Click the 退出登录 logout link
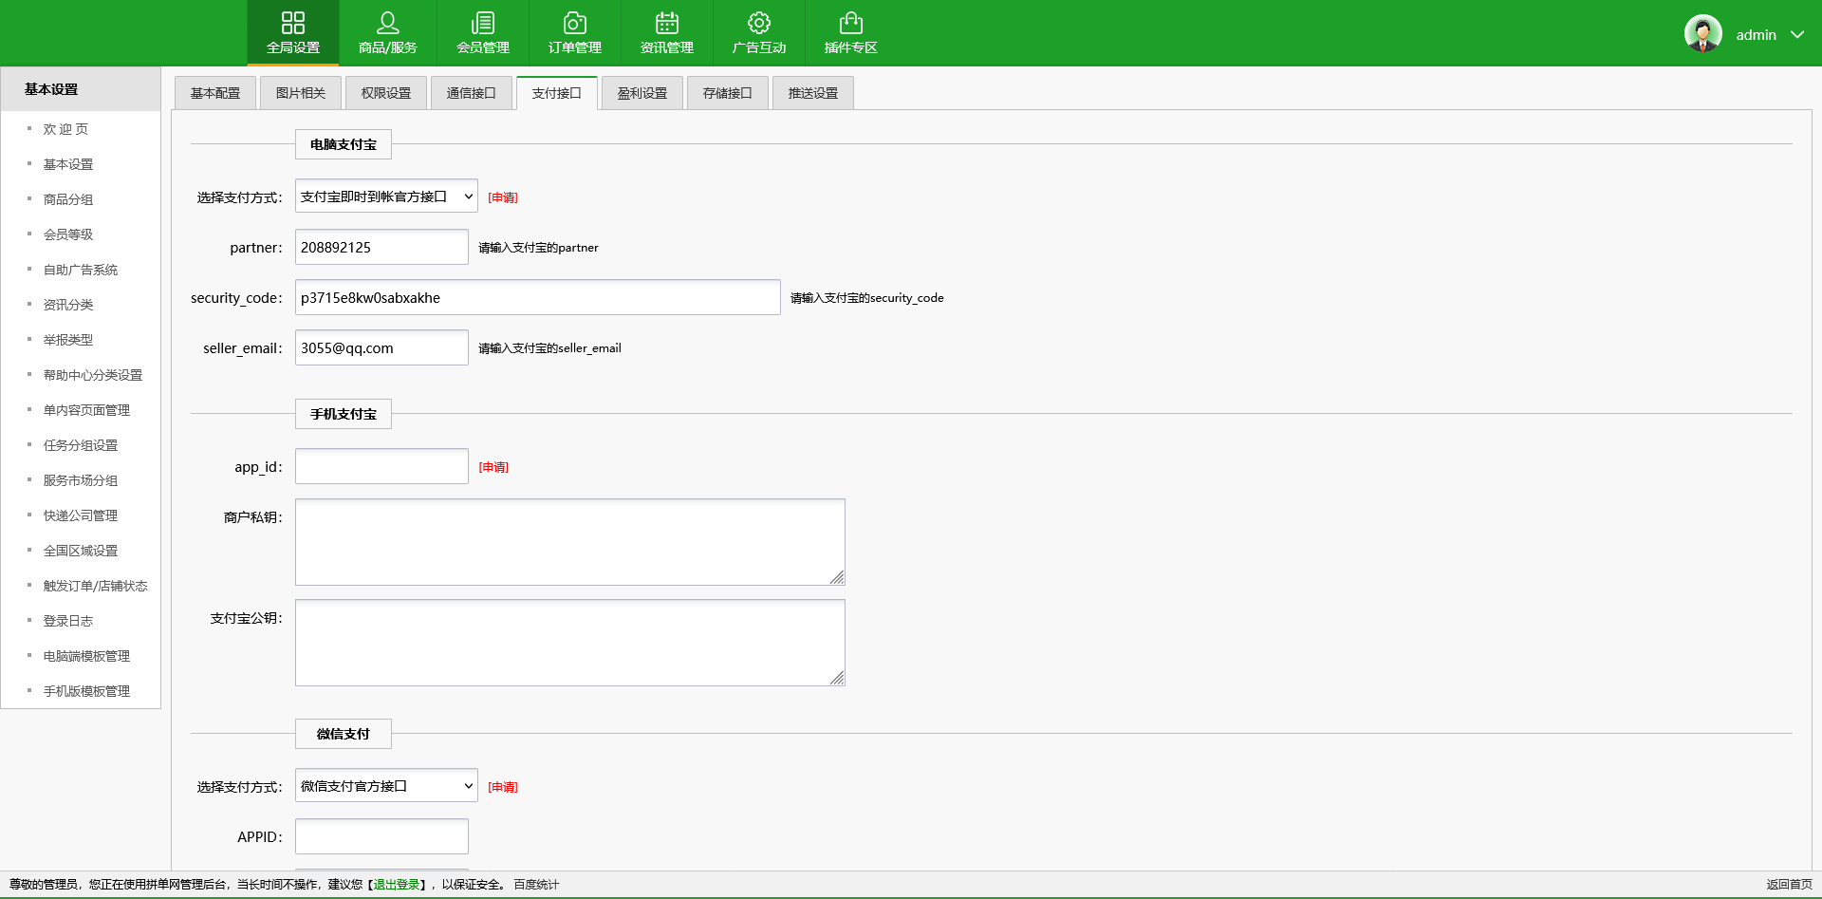 coord(397,885)
